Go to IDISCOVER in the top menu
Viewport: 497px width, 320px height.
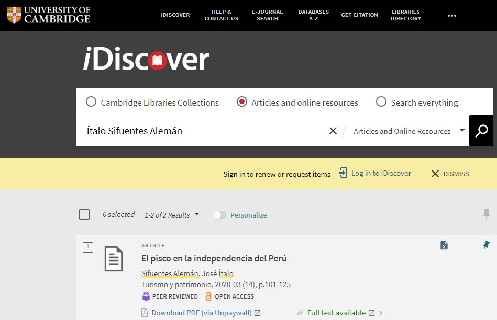(175, 15)
